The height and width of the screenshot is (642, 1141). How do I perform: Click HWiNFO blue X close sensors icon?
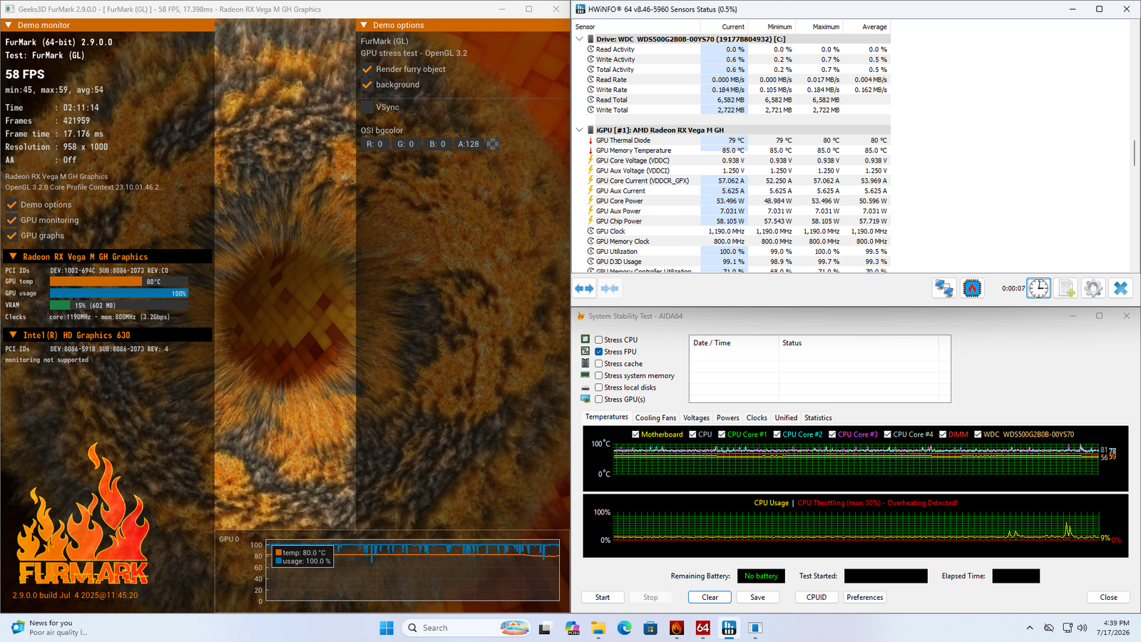1120,288
